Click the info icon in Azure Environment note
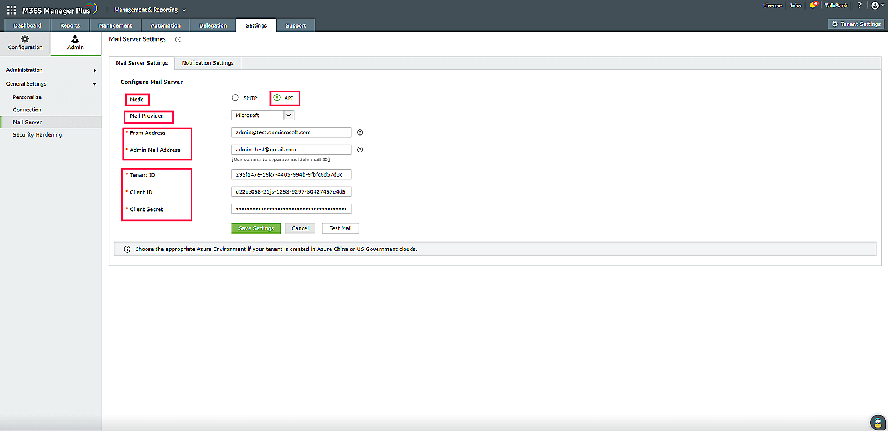 tap(127, 249)
